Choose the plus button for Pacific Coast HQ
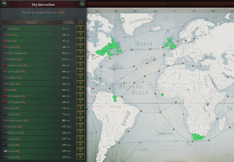 tap(80, 133)
